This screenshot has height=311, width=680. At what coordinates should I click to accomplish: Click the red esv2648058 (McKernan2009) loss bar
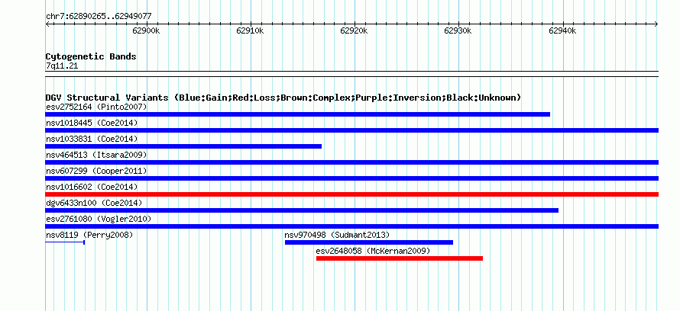coord(400,258)
